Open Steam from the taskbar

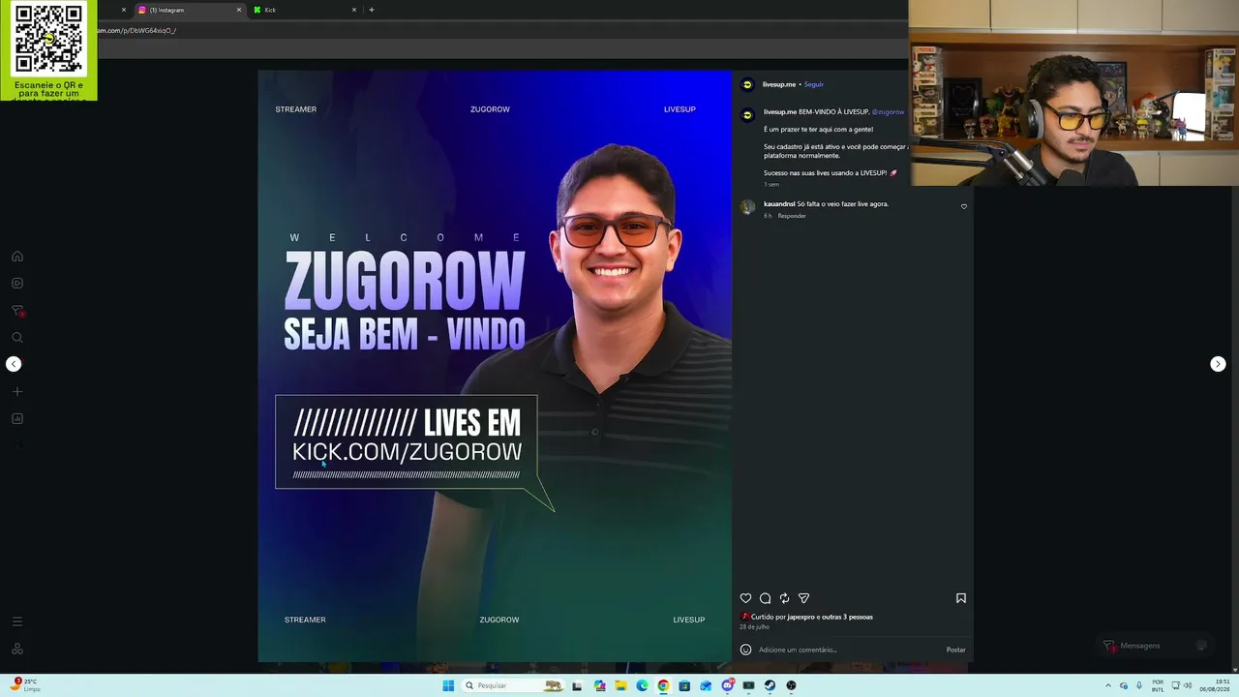point(770,685)
